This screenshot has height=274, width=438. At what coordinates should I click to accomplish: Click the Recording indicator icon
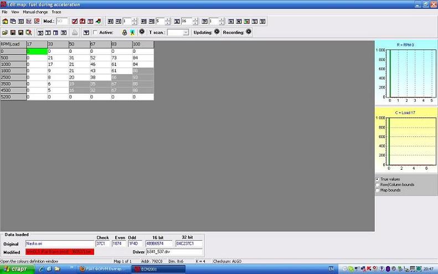pyautogui.click(x=249, y=32)
